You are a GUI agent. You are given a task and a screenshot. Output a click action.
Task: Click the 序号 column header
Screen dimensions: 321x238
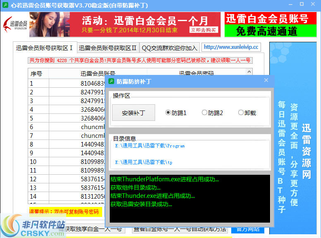[x=38, y=73]
